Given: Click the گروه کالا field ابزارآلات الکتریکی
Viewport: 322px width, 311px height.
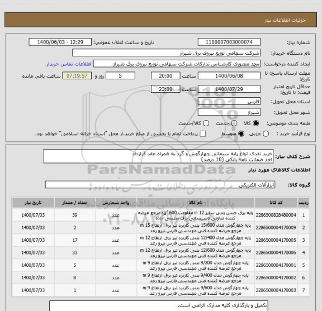Looking at the screenshot, I should [x=160, y=185].
